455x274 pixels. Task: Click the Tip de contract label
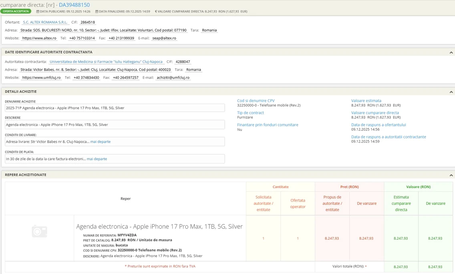pos(250,112)
